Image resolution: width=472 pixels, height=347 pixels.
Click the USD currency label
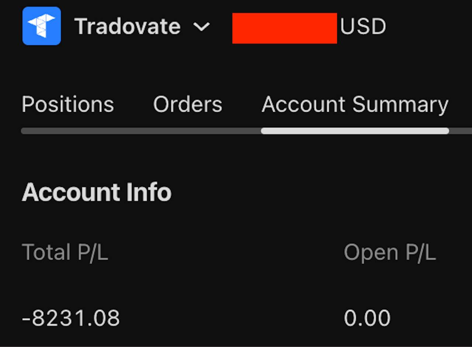pyautogui.click(x=363, y=27)
